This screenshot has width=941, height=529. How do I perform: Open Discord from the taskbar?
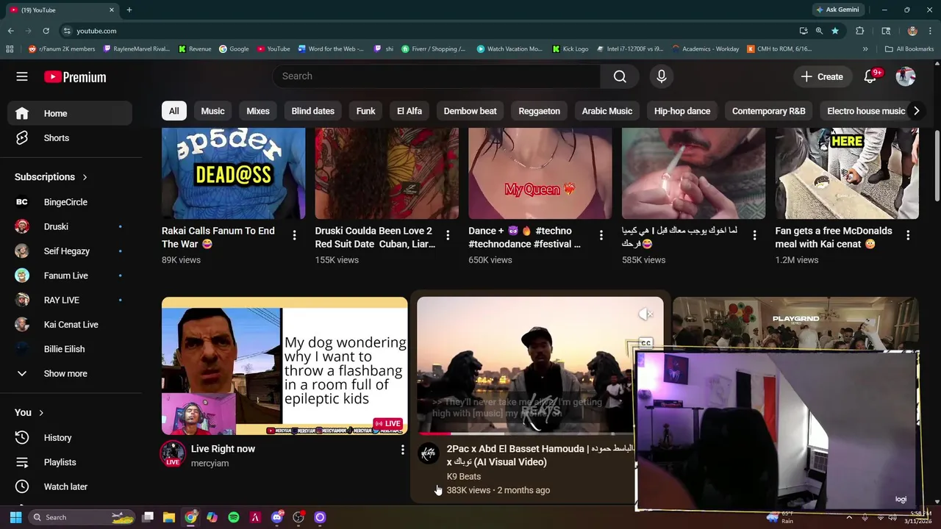pyautogui.click(x=277, y=517)
